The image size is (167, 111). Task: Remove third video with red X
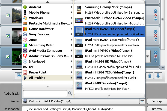(x=156, y=56)
